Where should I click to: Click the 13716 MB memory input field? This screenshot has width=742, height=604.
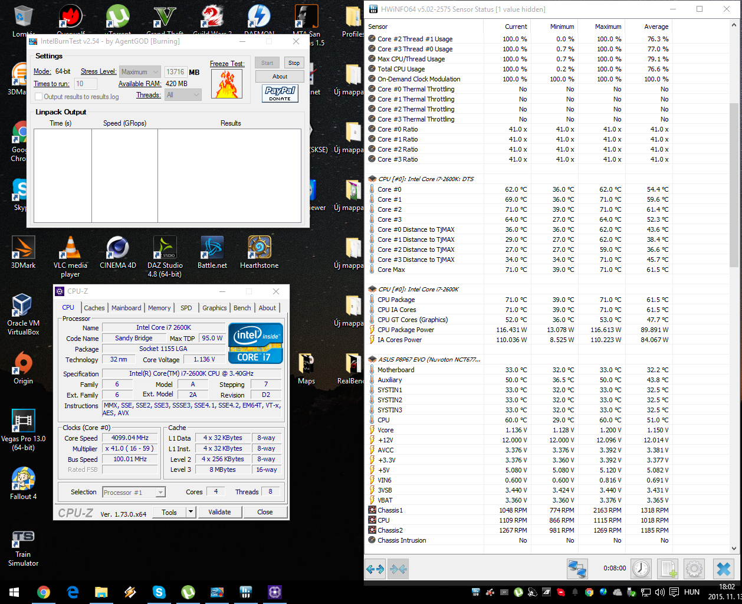pos(175,72)
